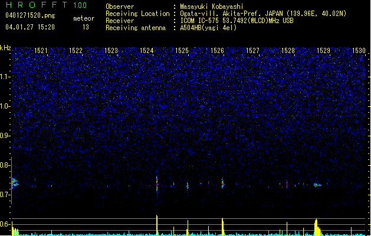The image size is (371, 236).
Task: Click the 'meteor' label
Action: pyautogui.click(x=84, y=18)
